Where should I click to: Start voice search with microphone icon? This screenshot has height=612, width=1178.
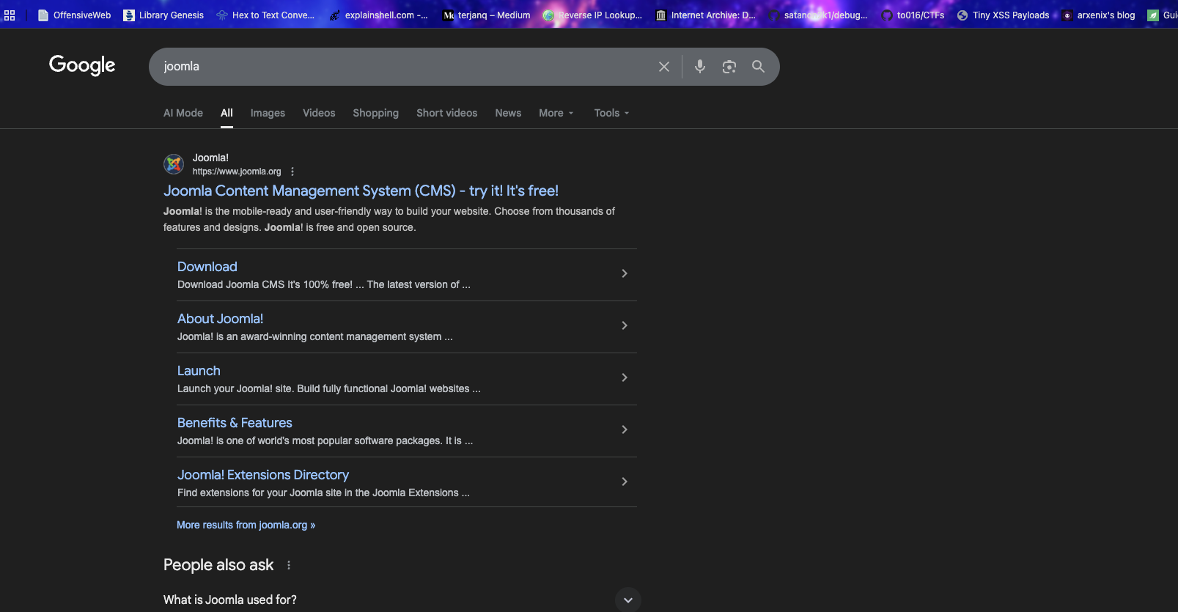tap(700, 67)
